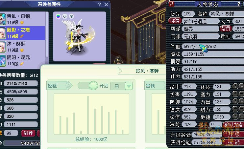Click the rainbow color dye icon
244x149 pixels.
(58, 16)
